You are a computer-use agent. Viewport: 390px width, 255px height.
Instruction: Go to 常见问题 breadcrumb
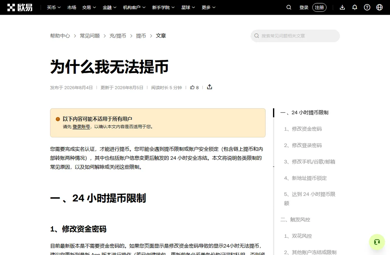pyautogui.click(x=90, y=36)
